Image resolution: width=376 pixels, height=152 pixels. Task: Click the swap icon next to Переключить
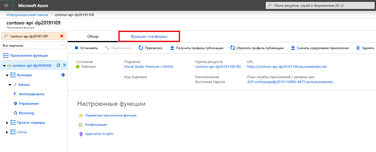point(107,48)
